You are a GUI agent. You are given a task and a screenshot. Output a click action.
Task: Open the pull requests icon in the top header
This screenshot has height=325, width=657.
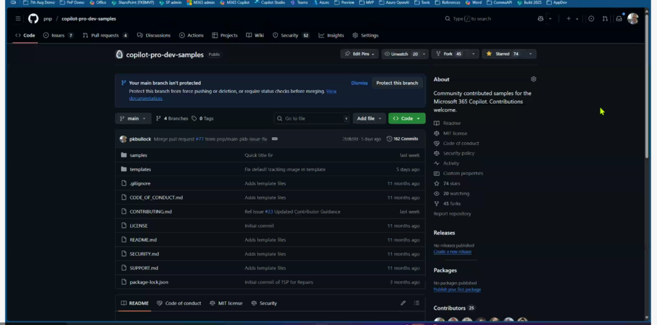tap(605, 19)
